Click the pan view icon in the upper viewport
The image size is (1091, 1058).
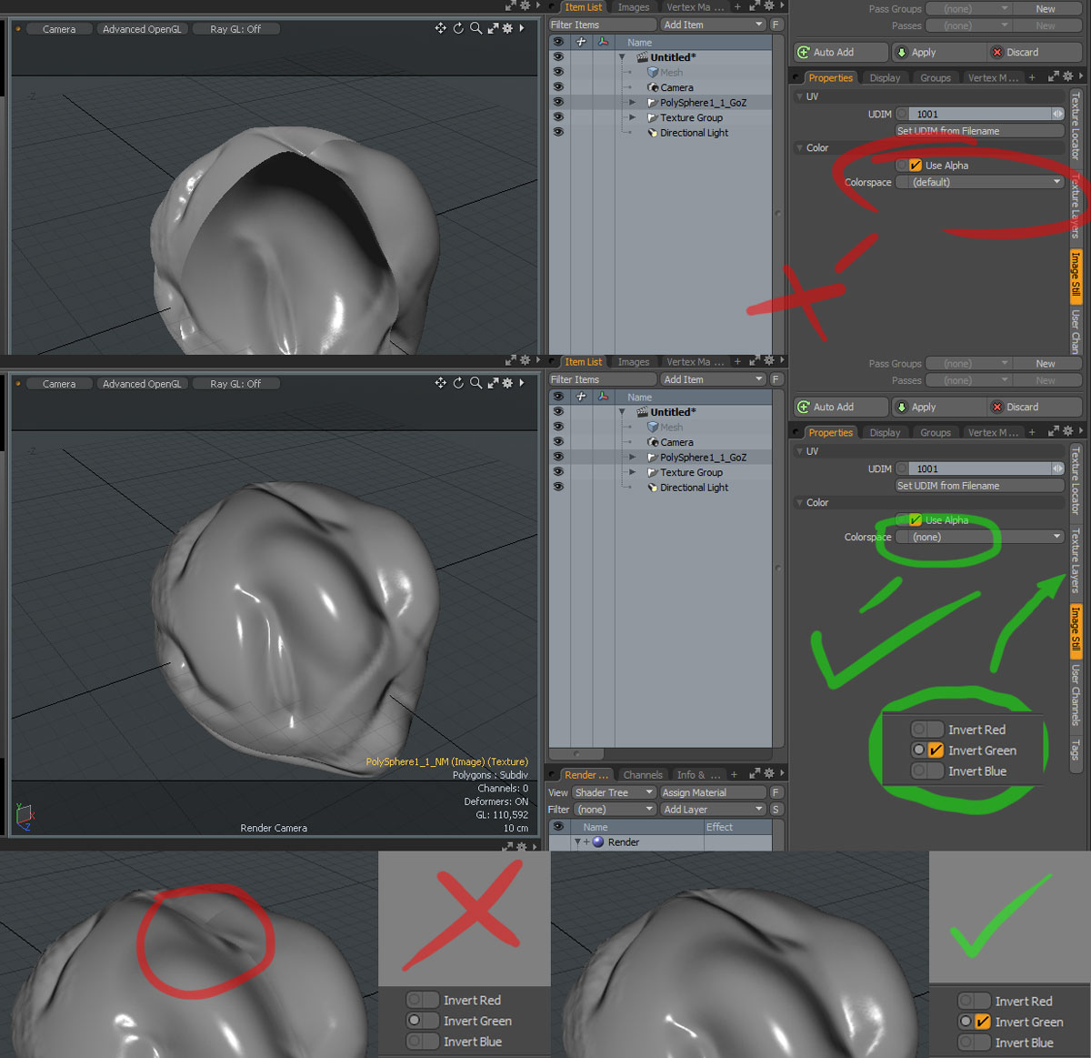pyautogui.click(x=440, y=28)
